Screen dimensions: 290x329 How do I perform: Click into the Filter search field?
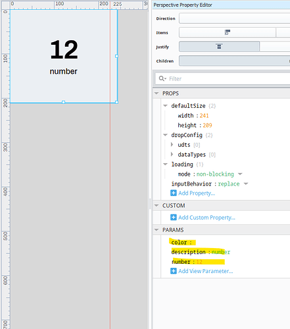(228, 78)
